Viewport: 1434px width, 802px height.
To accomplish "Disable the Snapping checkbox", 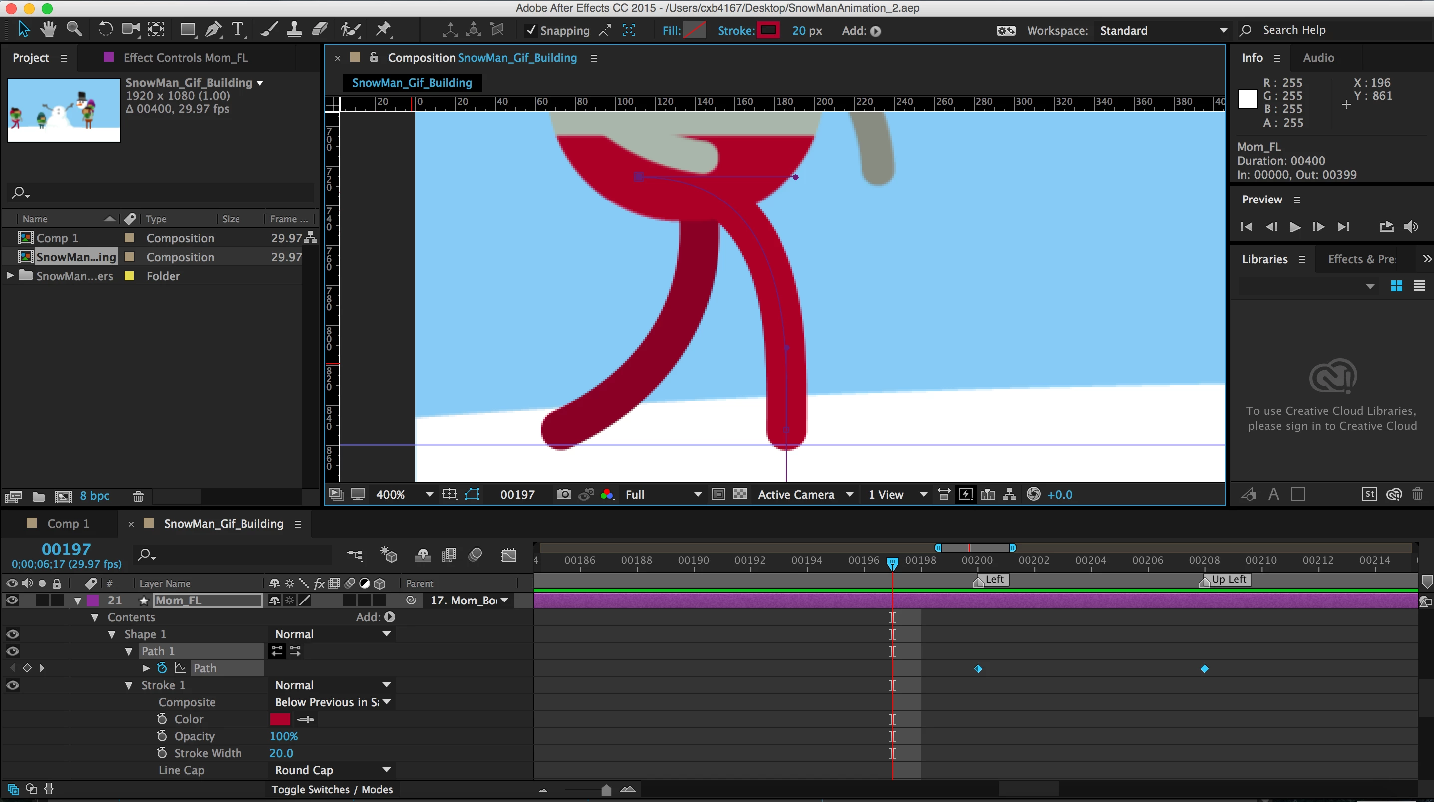I will pyautogui.click(x=531, y=30).
